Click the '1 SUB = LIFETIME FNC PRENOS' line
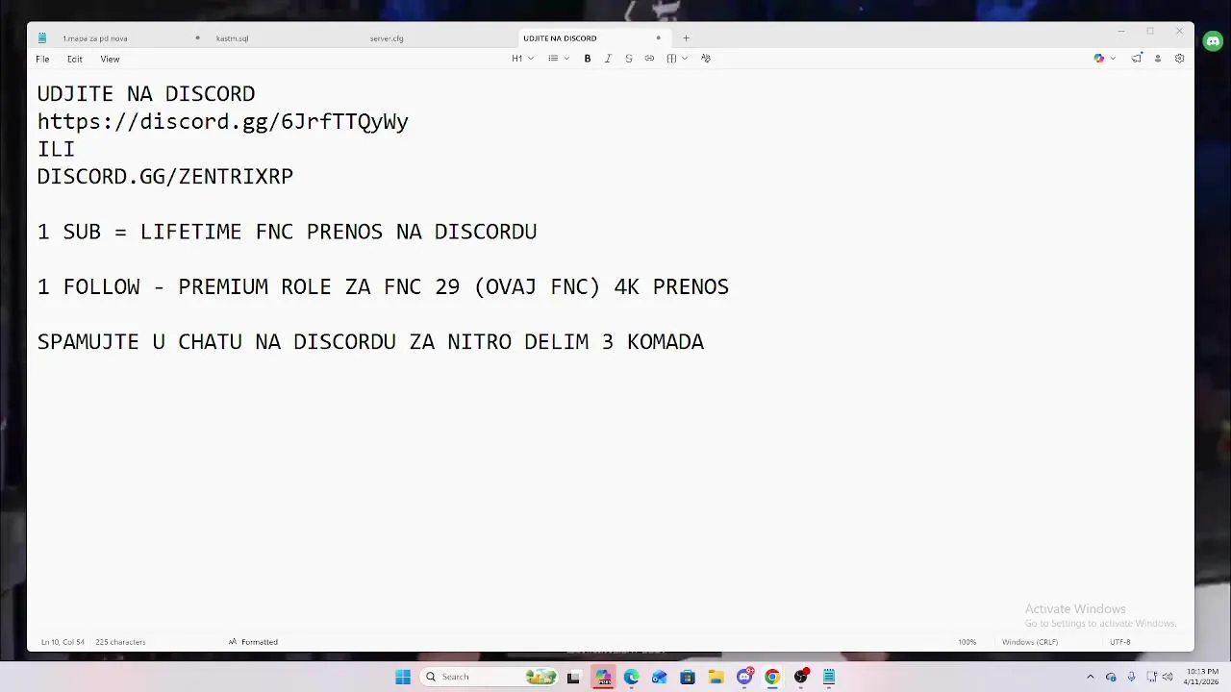This screenshot has width=1231, height=692. 288,232
